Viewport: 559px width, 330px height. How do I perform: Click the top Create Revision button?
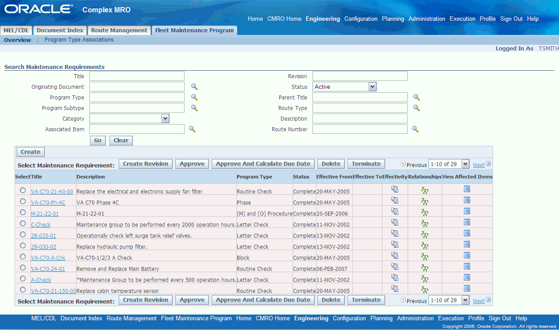(146, 164)
